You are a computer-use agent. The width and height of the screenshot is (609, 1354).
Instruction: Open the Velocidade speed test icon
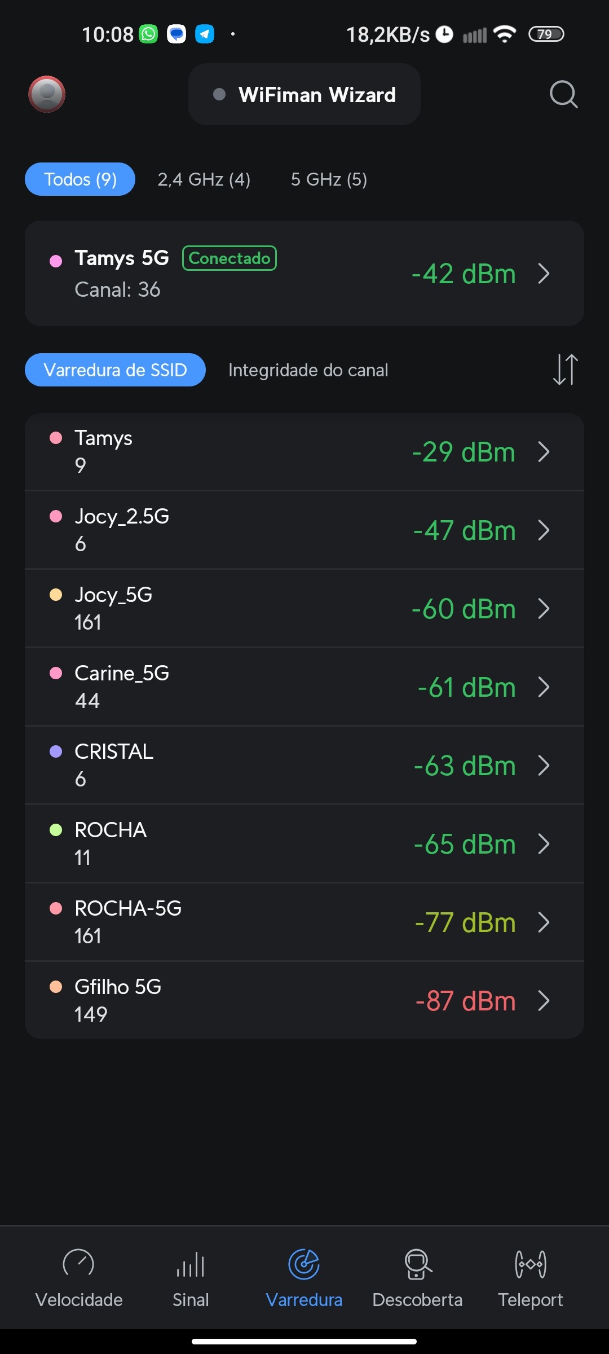coord(79,1264)
